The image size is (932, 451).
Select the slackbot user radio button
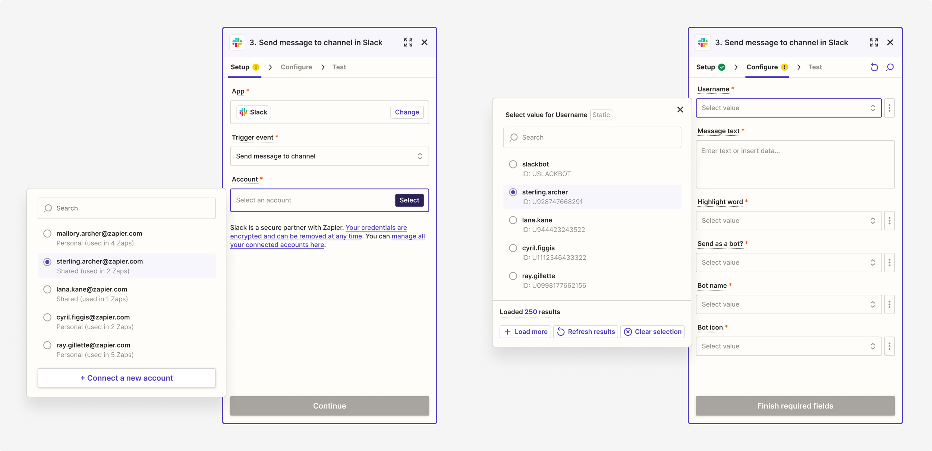pyautogui.click(x=513, y=164)
